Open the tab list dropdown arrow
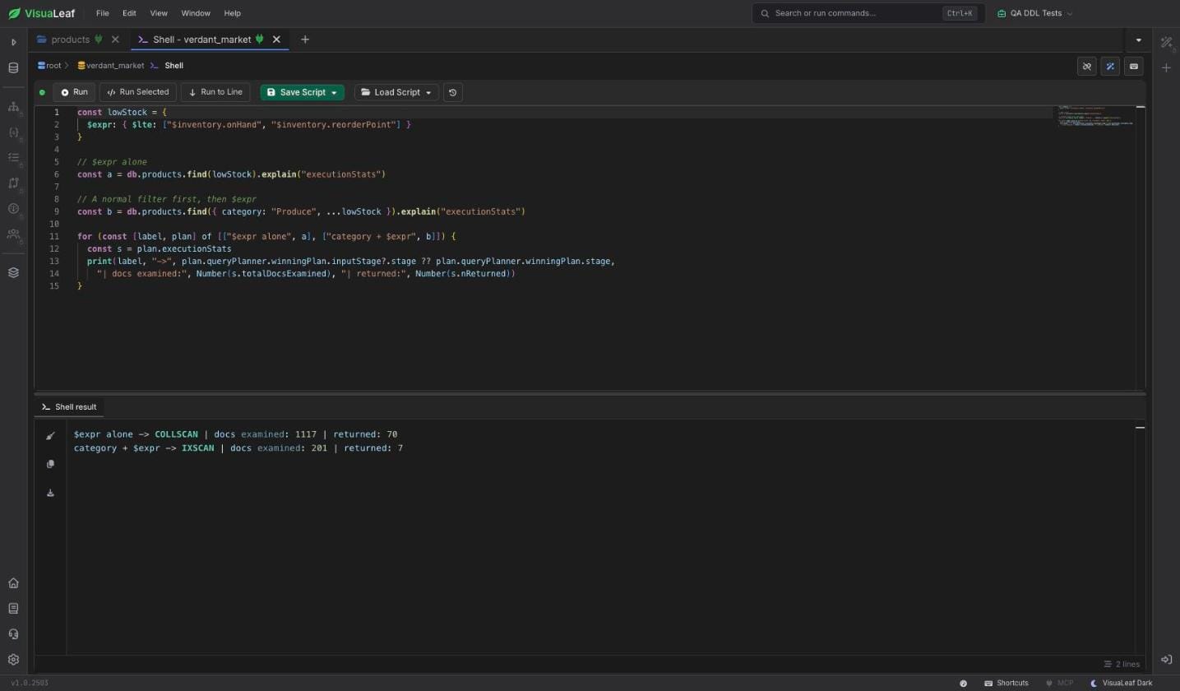1180x691 pixels. pyautogui.click(x=1138, y=39)
